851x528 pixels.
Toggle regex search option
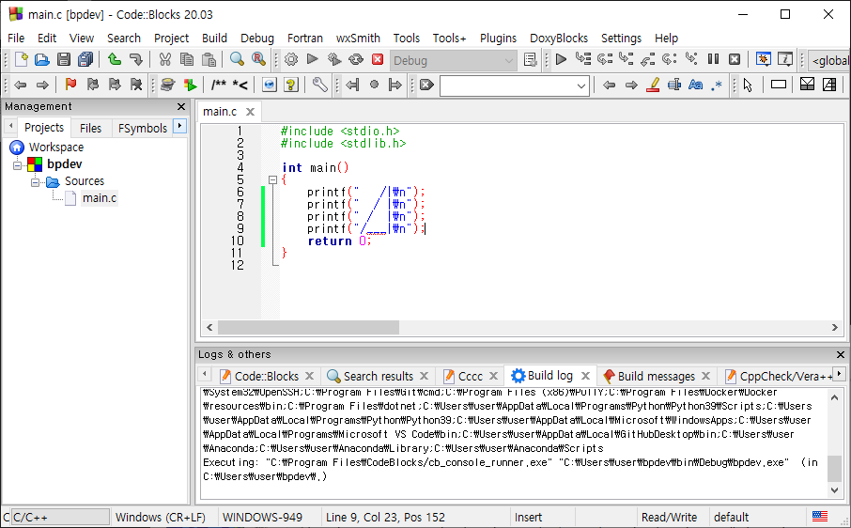717,85
